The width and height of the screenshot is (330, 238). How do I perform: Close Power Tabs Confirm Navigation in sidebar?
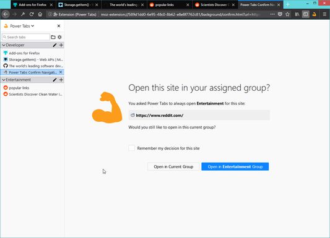pyautogui.click(x=61, y=72)
